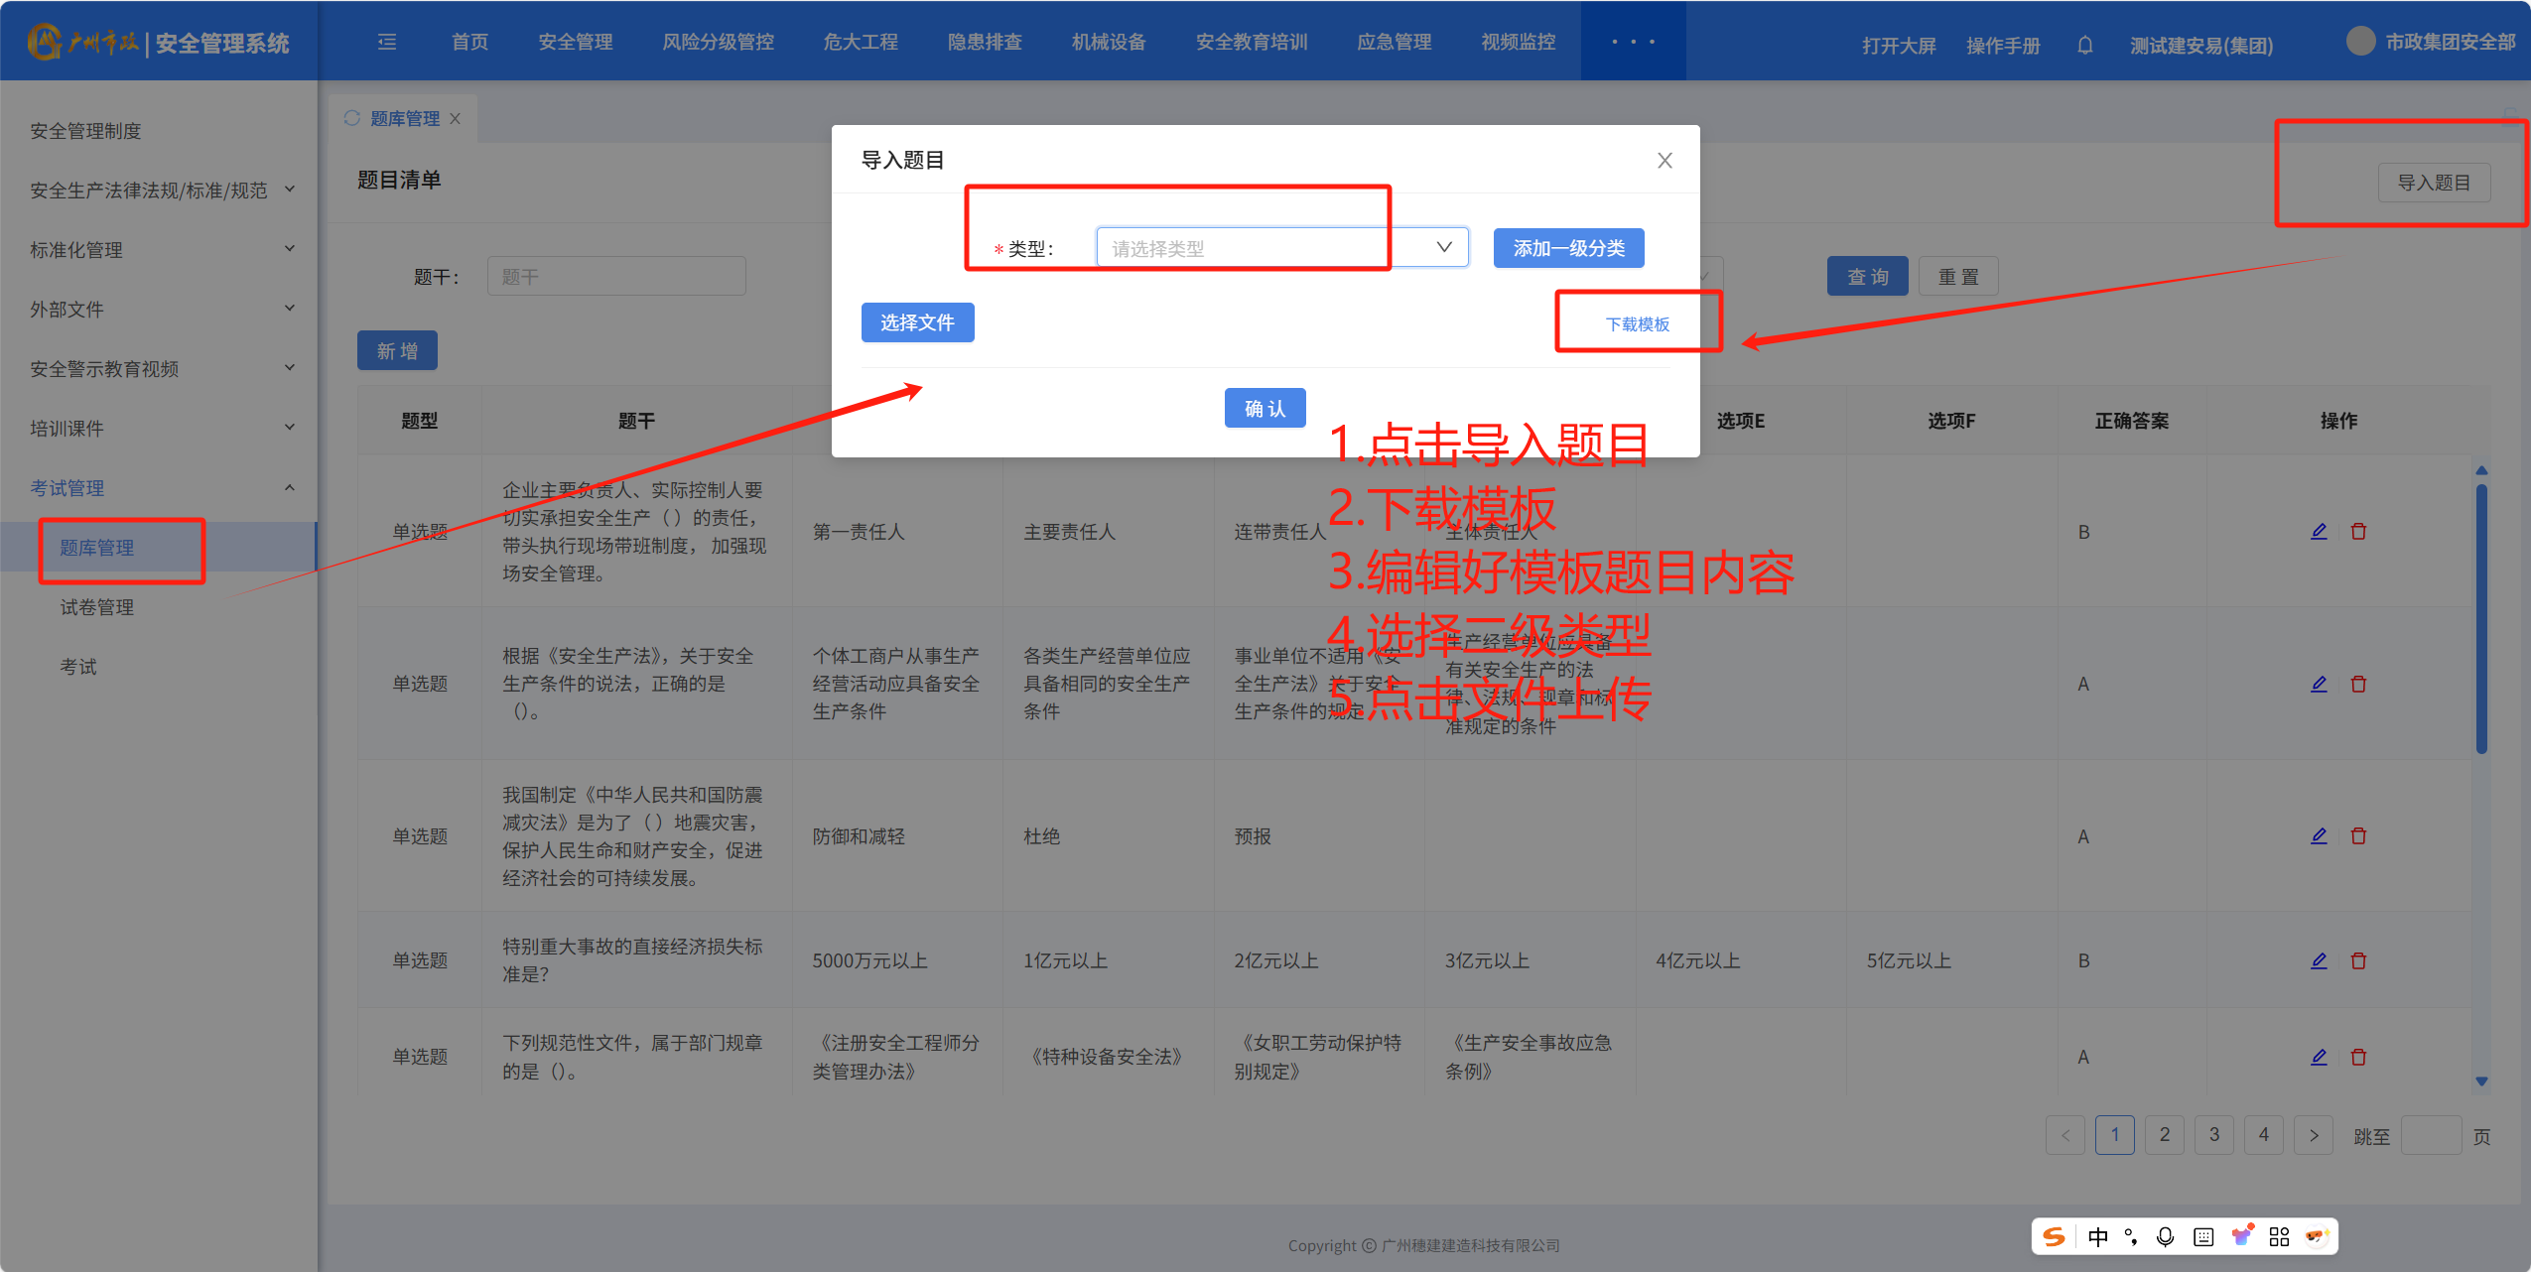2531x1272 pixels.
Task: Click the 跳至 page number input
Action: point(2430,1135)
